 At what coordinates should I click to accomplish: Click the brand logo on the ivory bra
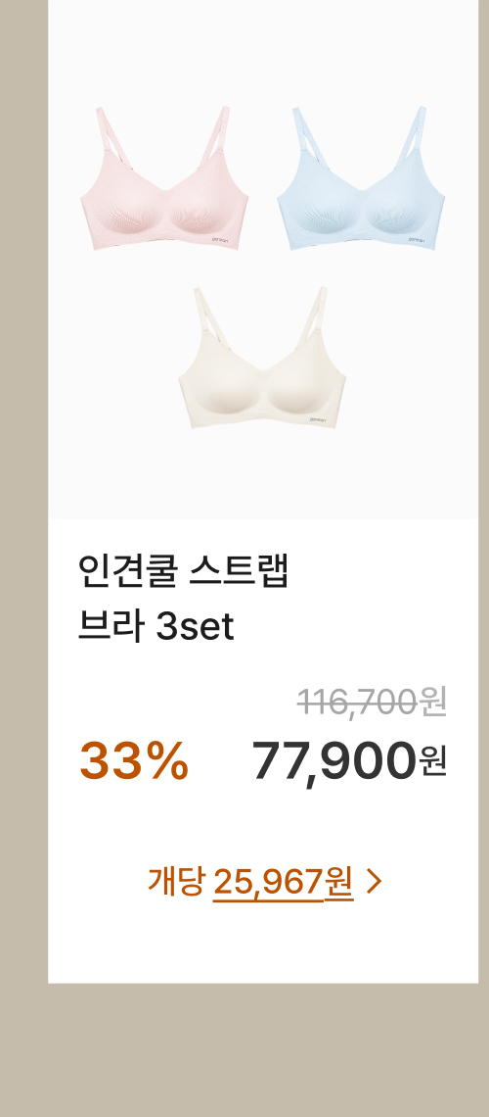pyautogui.click(x=319, y=419)
